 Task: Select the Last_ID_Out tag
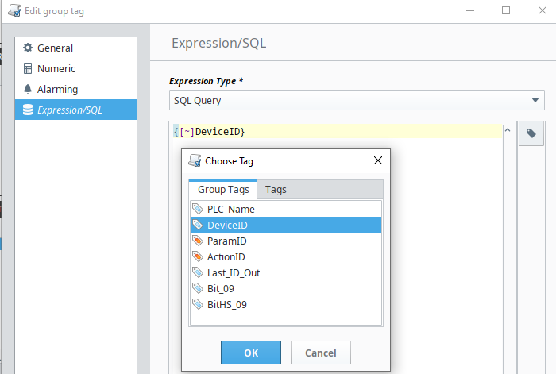click(234, 273)
